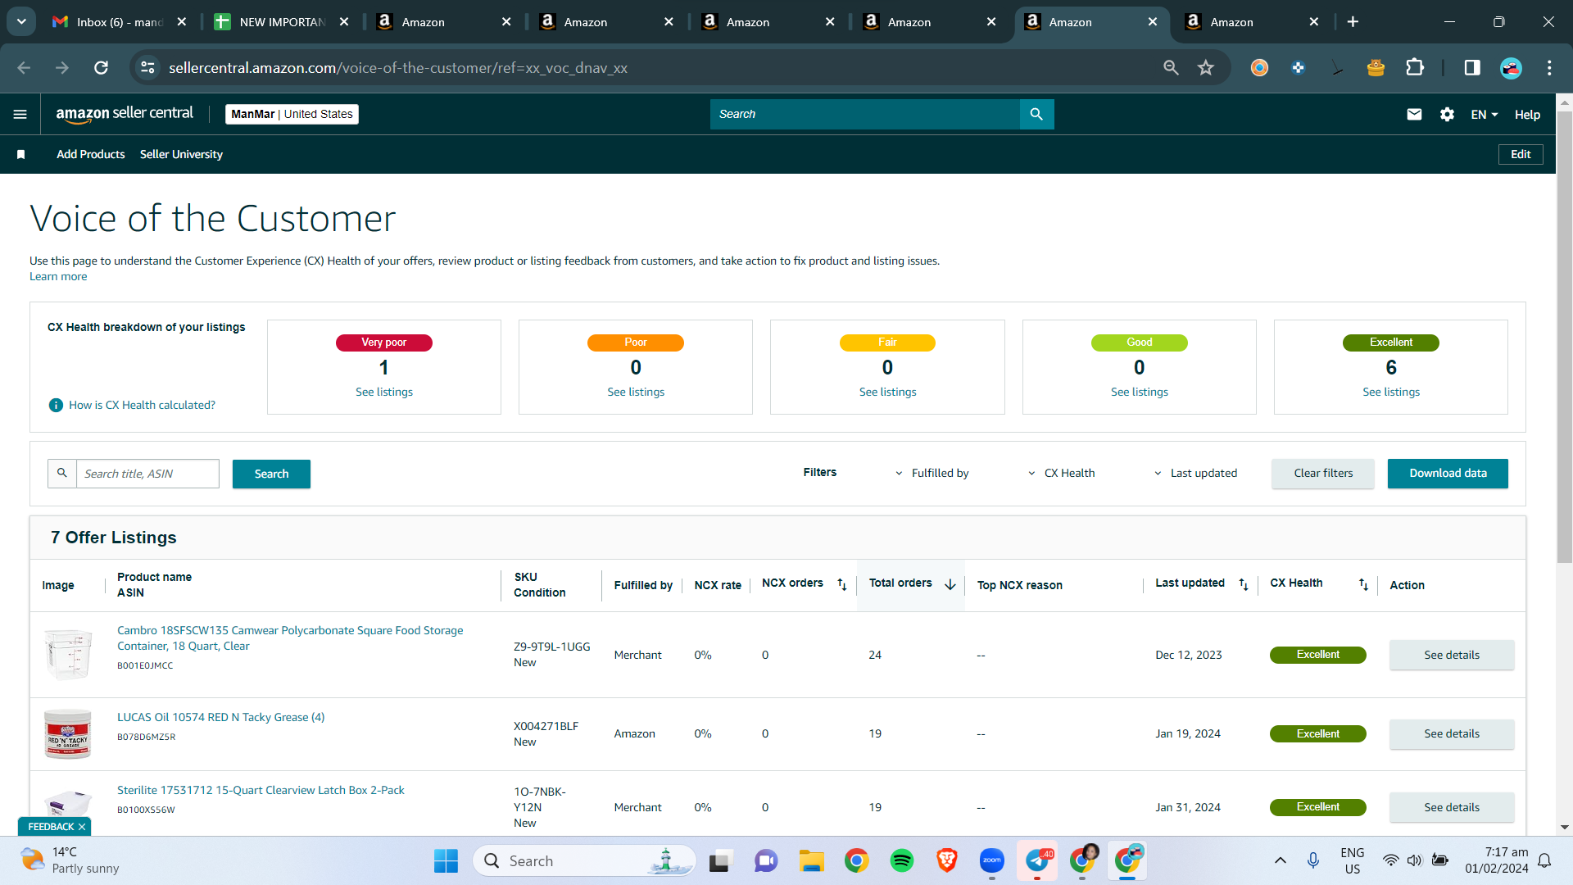The image size is (1573, 885).
Task: Open the Learn more link
Action: point(58,276)
